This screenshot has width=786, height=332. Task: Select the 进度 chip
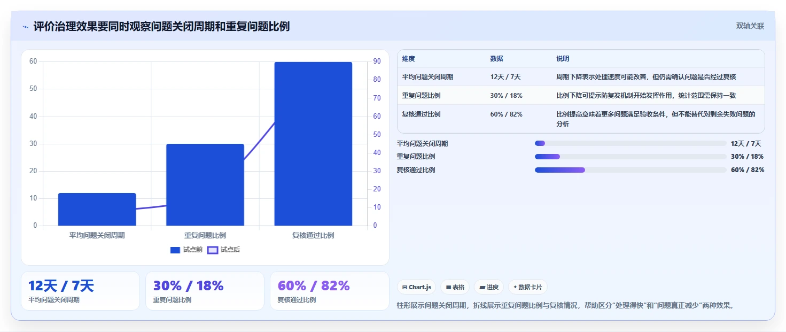[x=489, y=287]
